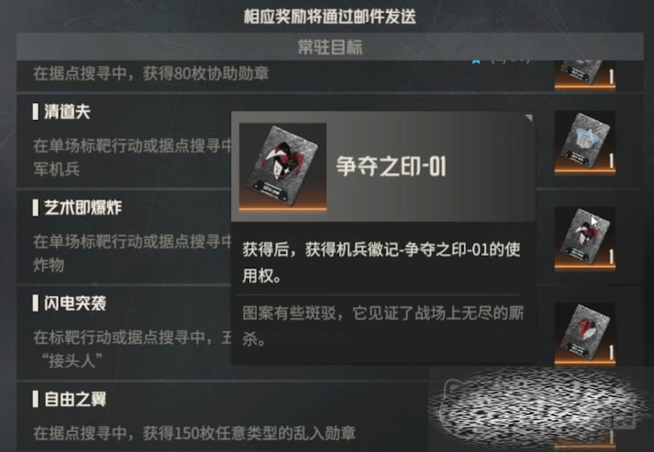
Task: Open the red emblem reward for 闪电突袭
Action: (x=585, y=334)
